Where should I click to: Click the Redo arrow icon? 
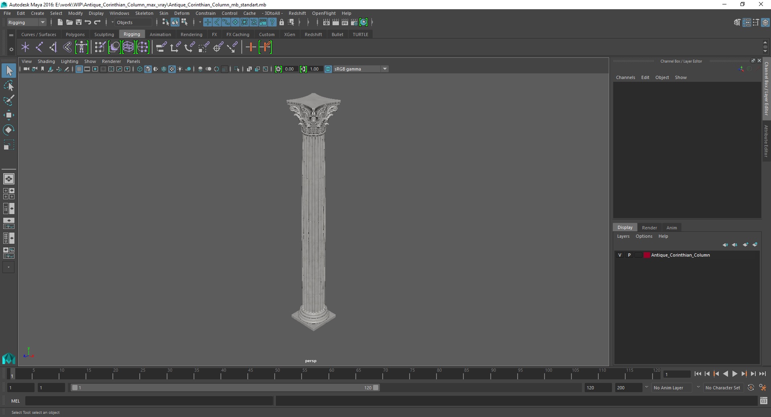coord(97,22)
